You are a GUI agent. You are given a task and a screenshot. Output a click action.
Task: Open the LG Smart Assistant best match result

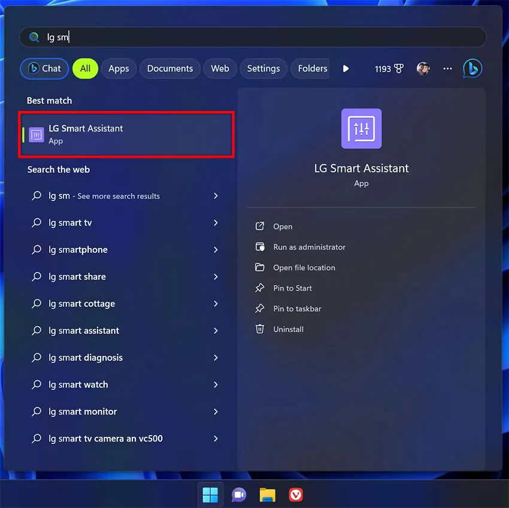point(126,134)
